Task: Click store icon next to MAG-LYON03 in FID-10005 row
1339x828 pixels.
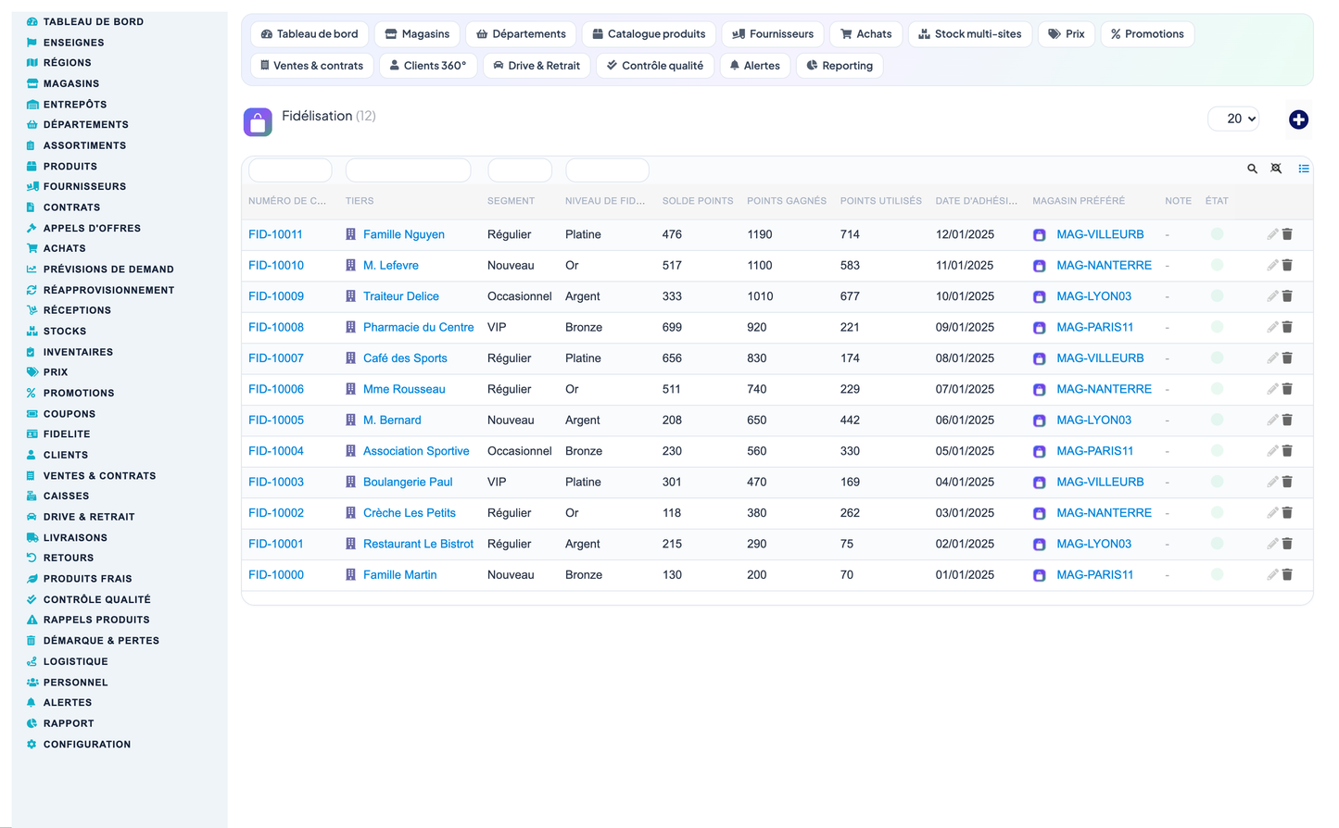Action: tap(1039, 420)
